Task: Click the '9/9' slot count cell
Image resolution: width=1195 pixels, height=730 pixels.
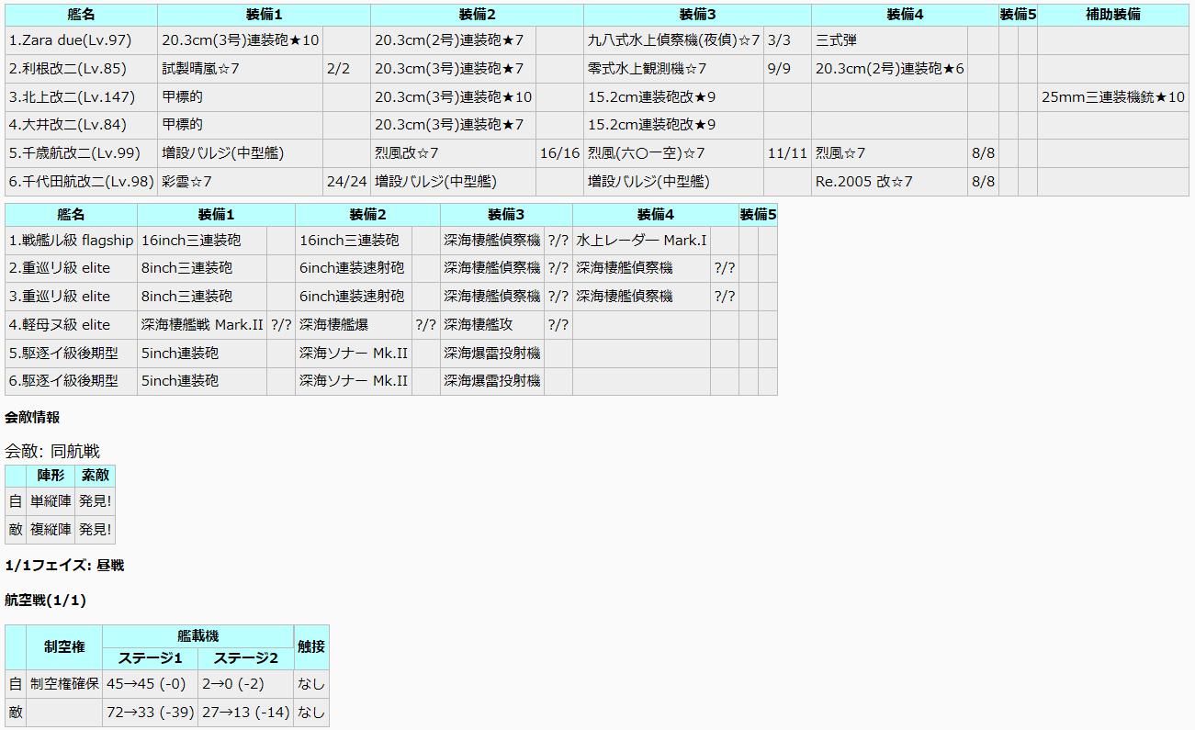Action: [787, 69]
